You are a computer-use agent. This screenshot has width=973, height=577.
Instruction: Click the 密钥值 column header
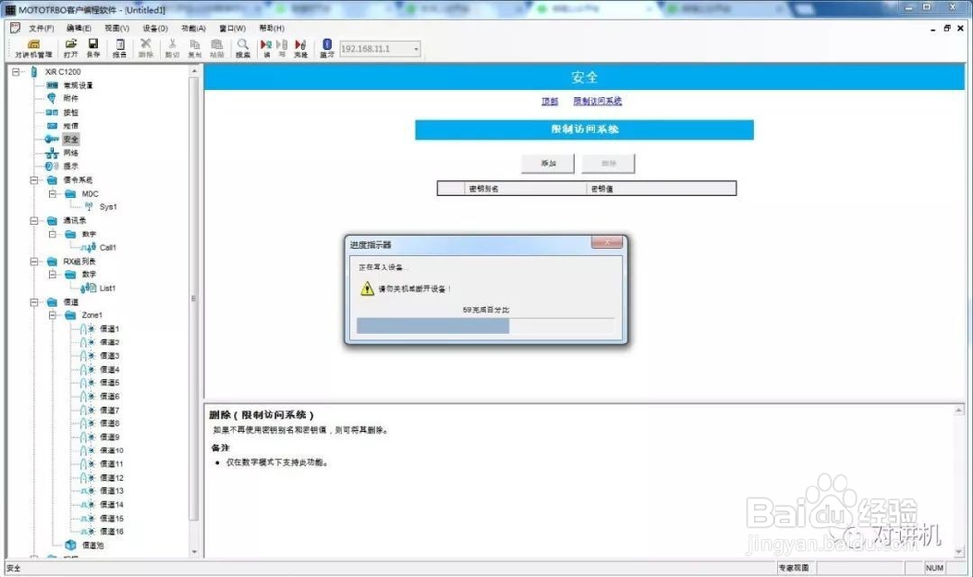tap(661, 188)
